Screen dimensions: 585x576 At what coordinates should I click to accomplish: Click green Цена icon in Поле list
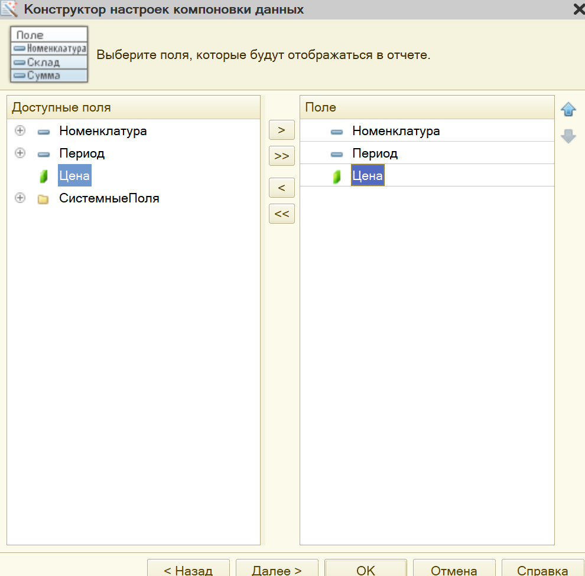(337, 176)
